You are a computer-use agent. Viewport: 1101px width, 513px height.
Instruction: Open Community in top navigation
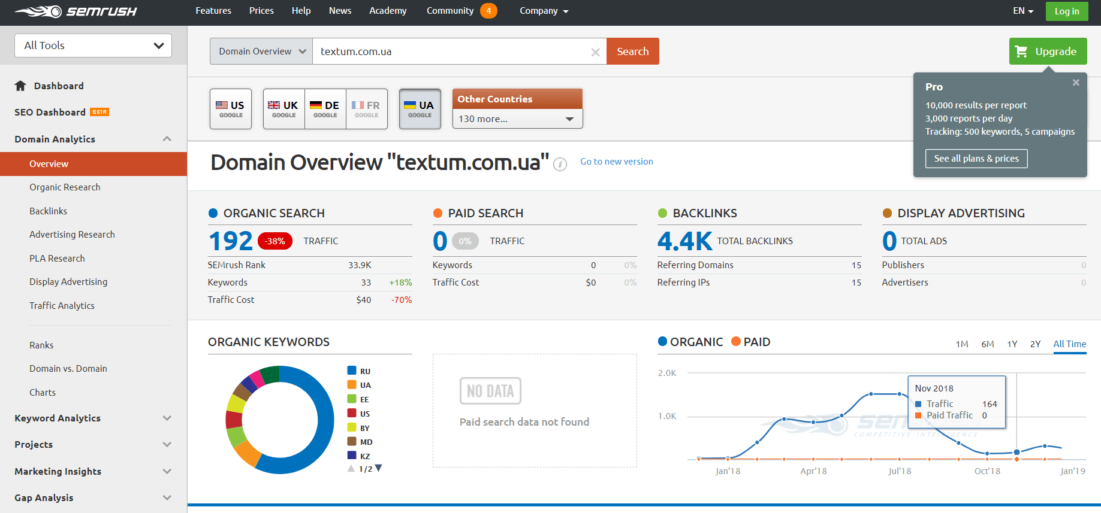pos(450,11)
